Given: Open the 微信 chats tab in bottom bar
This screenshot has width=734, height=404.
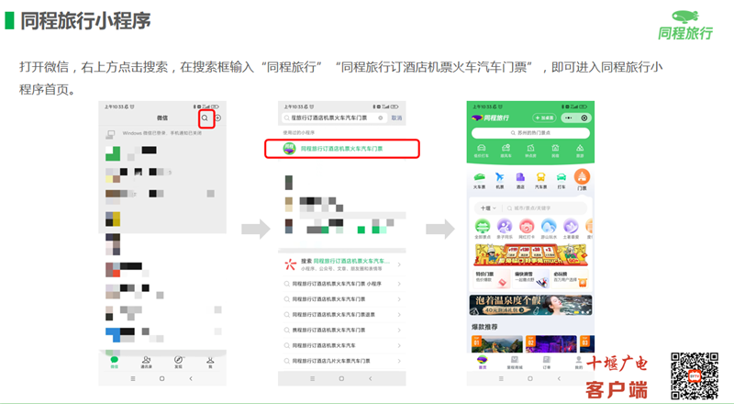Looking at the screenshot, I should 114,362.
